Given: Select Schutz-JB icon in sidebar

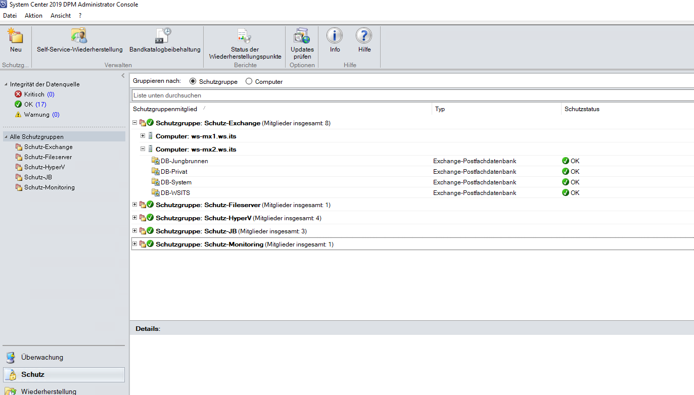Looking at the screenshot, I should [19, 177].
